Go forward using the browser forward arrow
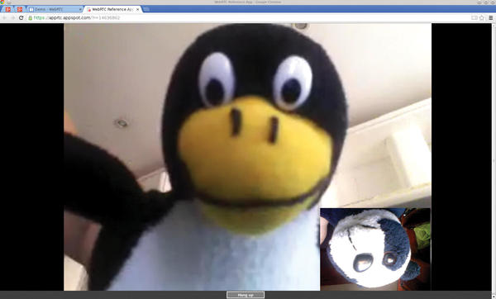The width and height of the screenshot is (496, 299). click(x=12, y=17)
